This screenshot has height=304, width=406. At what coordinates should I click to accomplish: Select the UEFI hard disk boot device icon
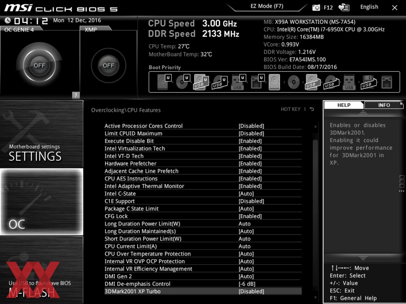pos(164,82)
